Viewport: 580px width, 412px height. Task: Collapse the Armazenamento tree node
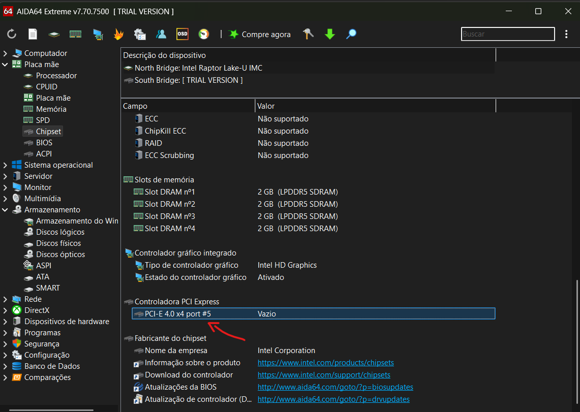pos(5,210)
